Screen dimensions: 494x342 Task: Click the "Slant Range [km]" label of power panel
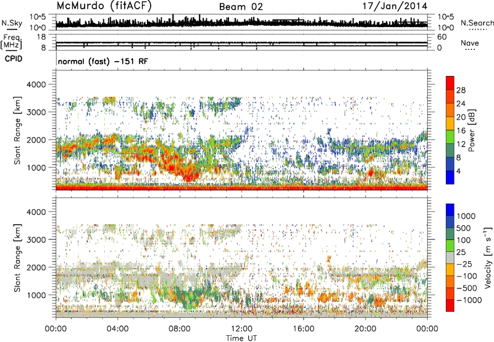coord(17,130)
